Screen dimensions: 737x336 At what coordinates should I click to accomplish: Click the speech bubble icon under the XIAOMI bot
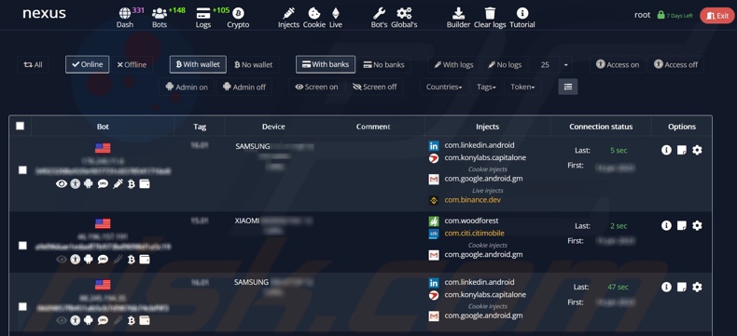point(103,259)
